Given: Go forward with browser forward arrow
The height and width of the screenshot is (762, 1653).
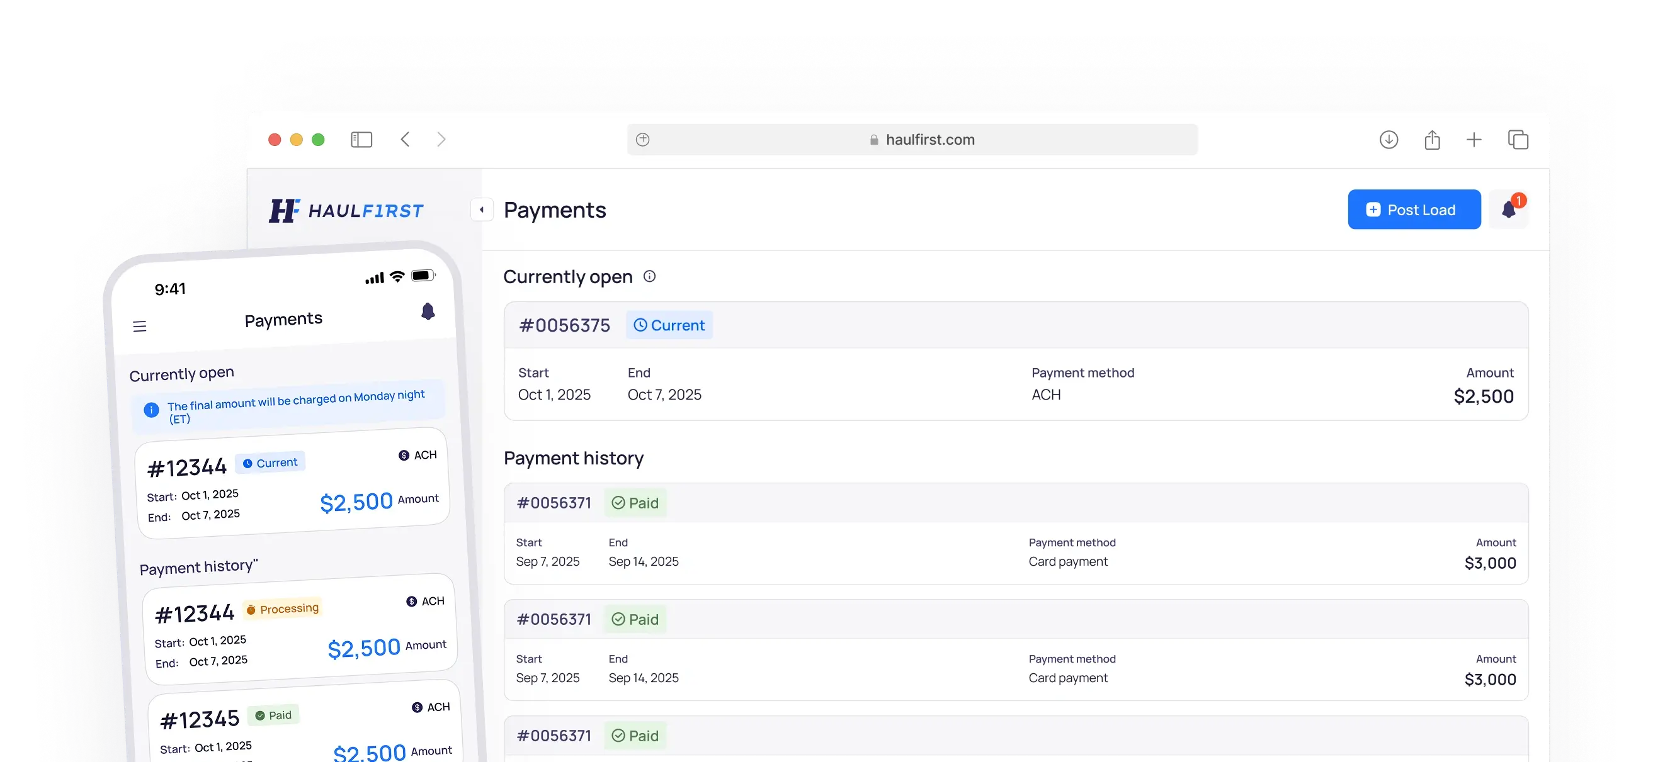Looking at the screenshot, I should [x=441, y=139].
